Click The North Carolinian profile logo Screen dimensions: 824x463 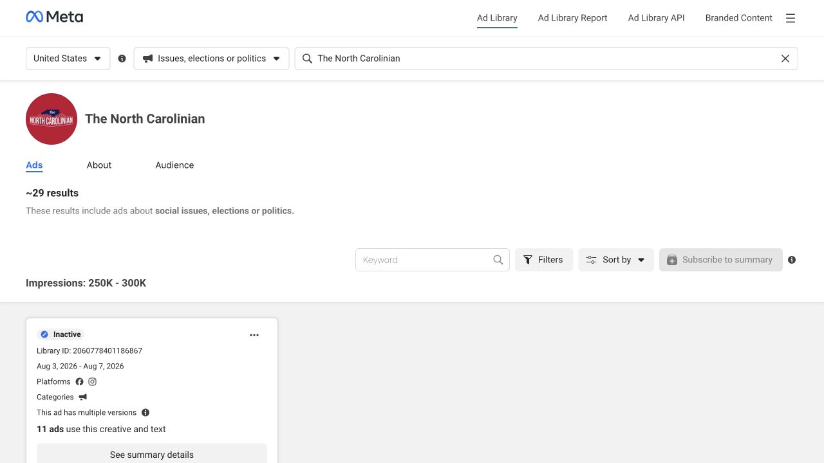click(51, 119)
